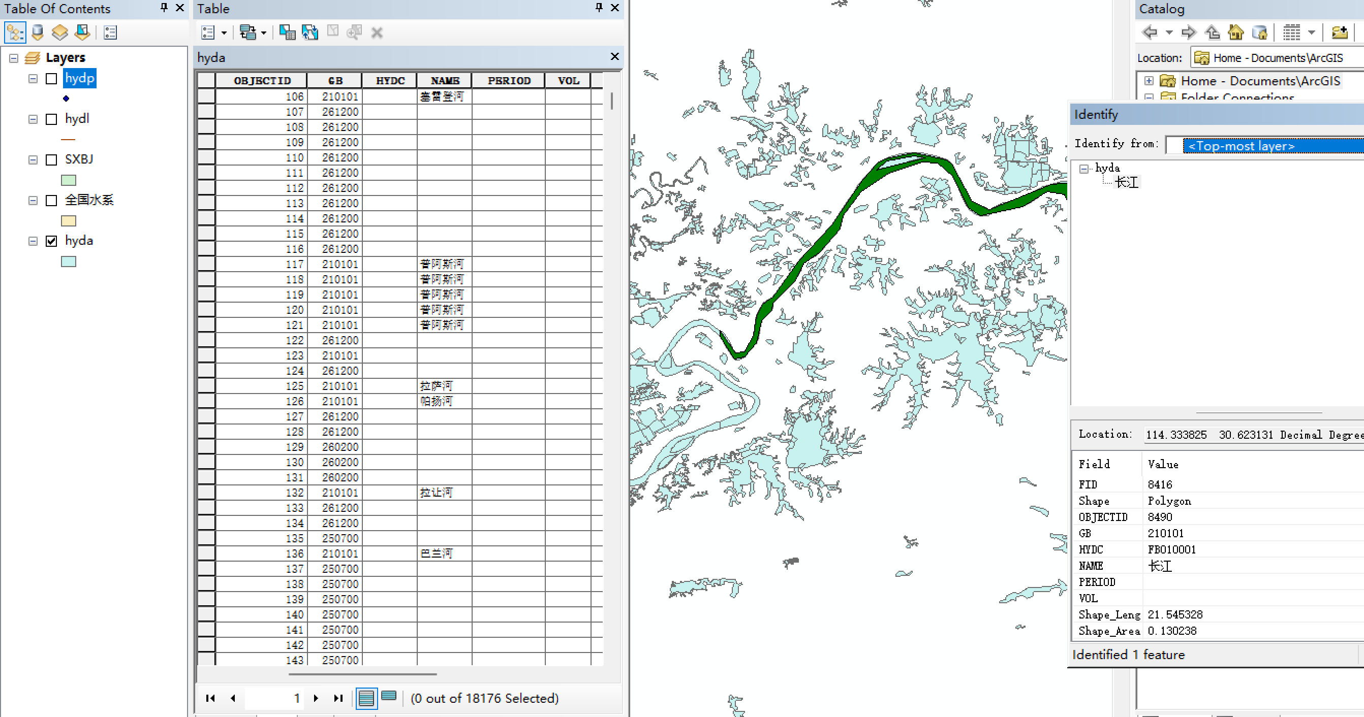The width and height of the screenshot is (1364, 717).
Task: Click the current record number field
Action: (275, 698)
